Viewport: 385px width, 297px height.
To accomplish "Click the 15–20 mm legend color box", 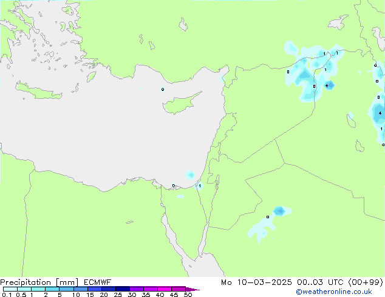I will pyautogui.click(x=95, y=289).
